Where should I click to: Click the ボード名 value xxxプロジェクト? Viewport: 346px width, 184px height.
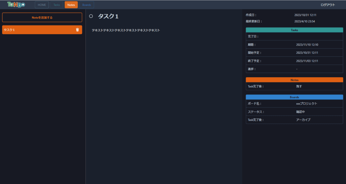tap(306, 104)
